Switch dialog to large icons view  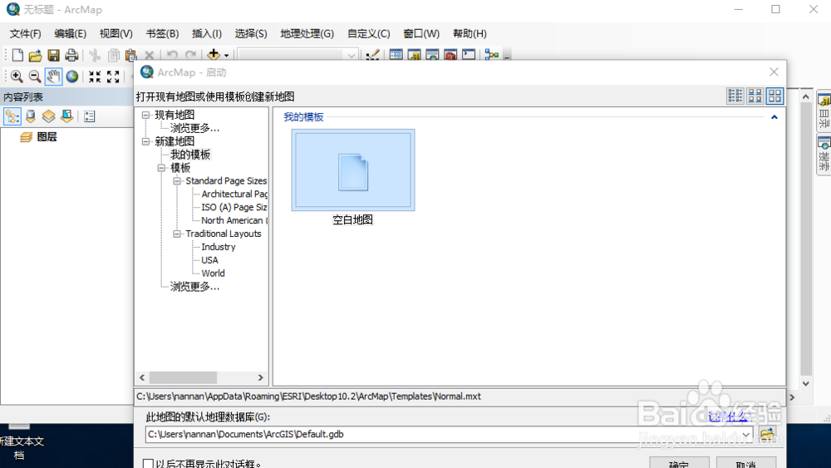tap(774, 96)
